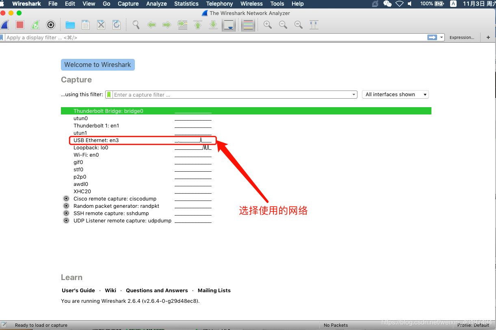Open the User's Guide link

(x=78, y=291)
